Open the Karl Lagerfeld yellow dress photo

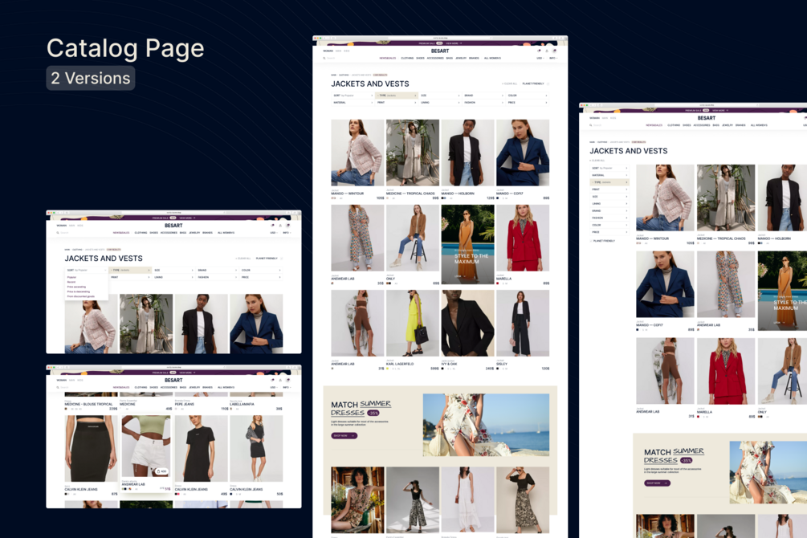(x=413, y=323)
